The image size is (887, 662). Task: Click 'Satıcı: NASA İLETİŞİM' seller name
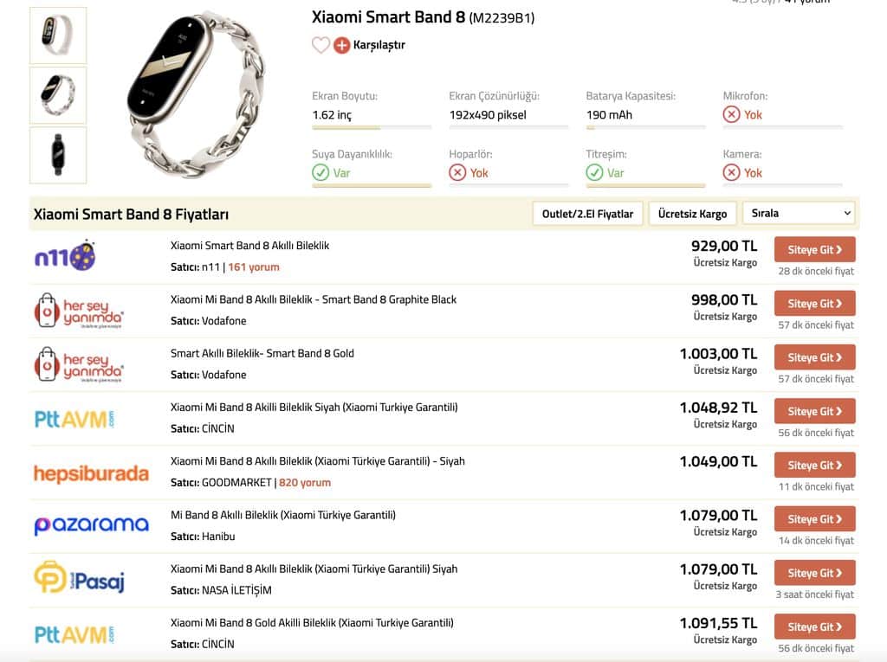(x=221, y=590)
